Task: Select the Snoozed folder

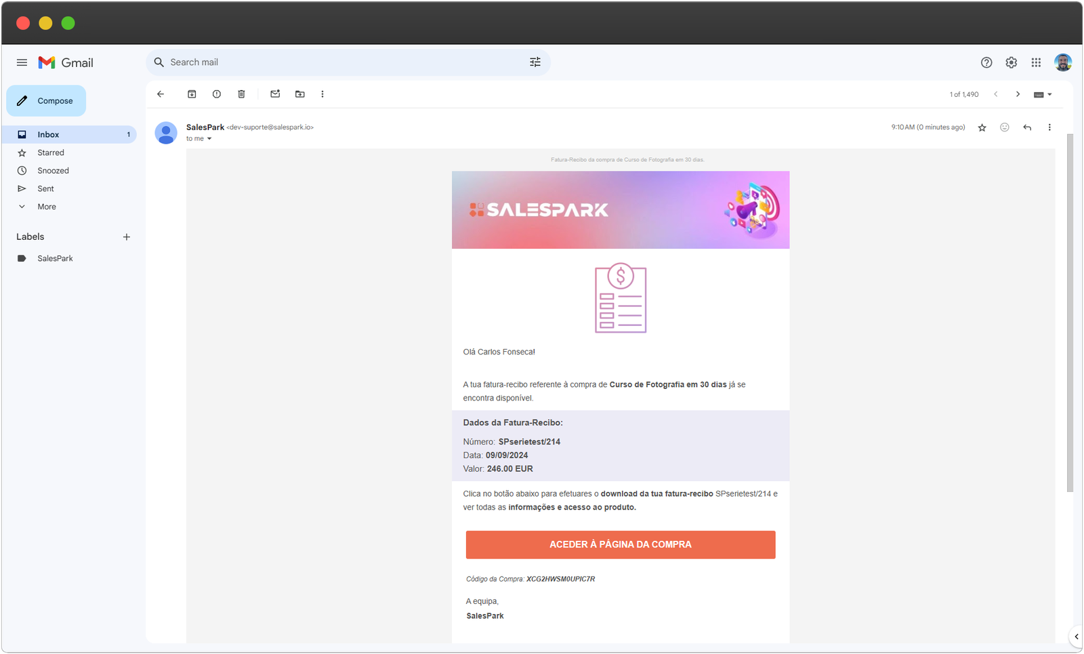Action: coord(53,171)
